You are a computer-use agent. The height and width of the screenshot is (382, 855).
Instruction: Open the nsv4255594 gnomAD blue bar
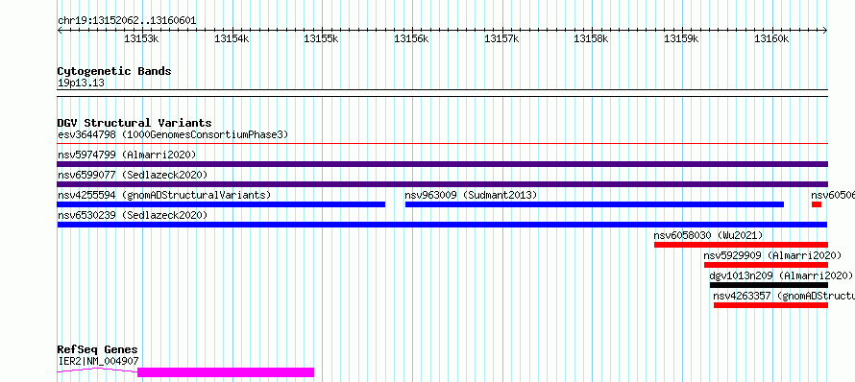[221, 204]
